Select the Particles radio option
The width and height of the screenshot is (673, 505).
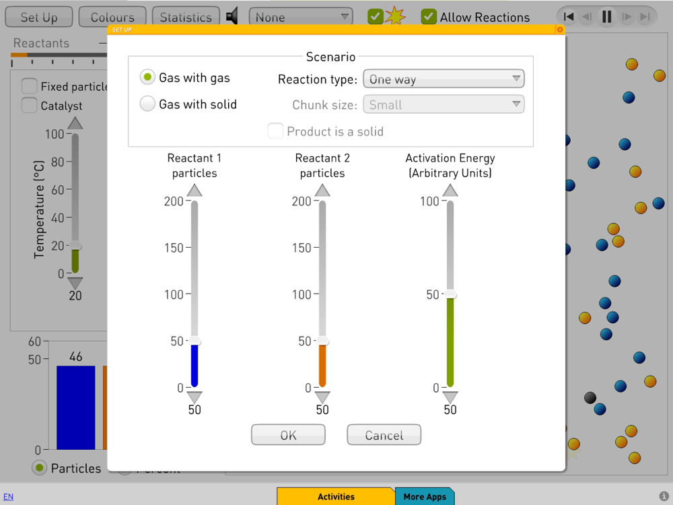pos(40,468)
